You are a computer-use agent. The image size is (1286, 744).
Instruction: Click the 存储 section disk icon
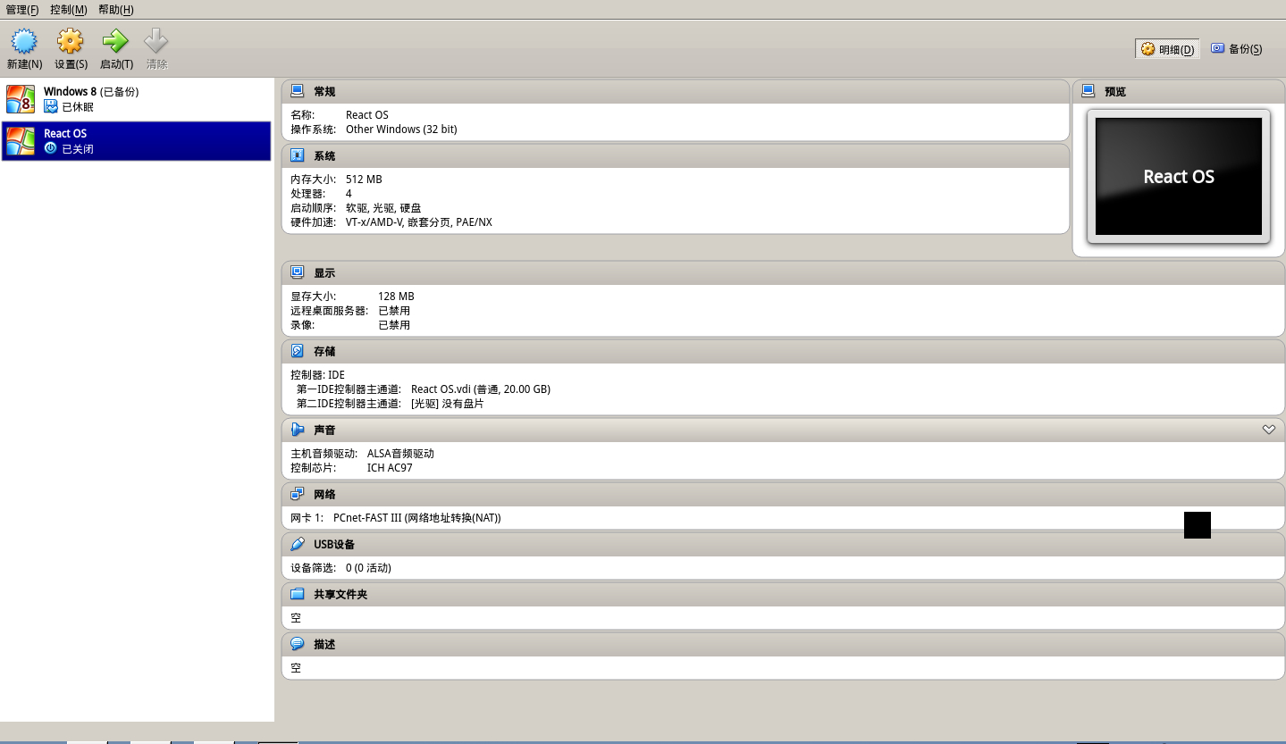coord(298,351)
